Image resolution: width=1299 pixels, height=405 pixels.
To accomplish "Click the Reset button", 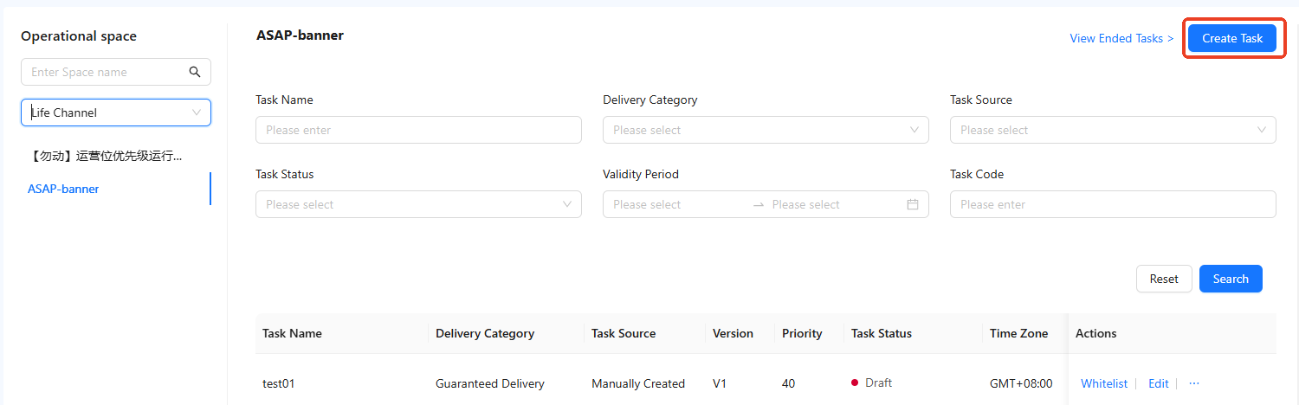I will click(x=1164, y=279).
